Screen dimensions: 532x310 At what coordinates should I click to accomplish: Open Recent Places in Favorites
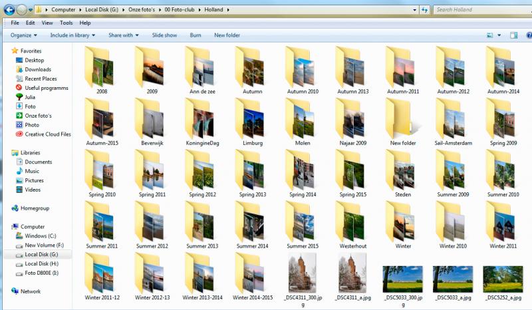(41, 78)
